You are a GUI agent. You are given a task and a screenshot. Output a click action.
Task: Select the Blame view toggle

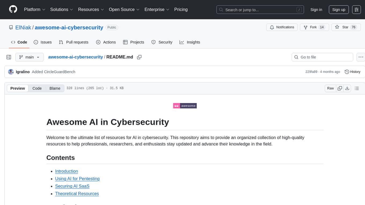click(x=55, y=88)
